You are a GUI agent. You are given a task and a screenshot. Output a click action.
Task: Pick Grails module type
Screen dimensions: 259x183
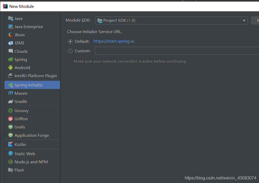pos(32,127)
